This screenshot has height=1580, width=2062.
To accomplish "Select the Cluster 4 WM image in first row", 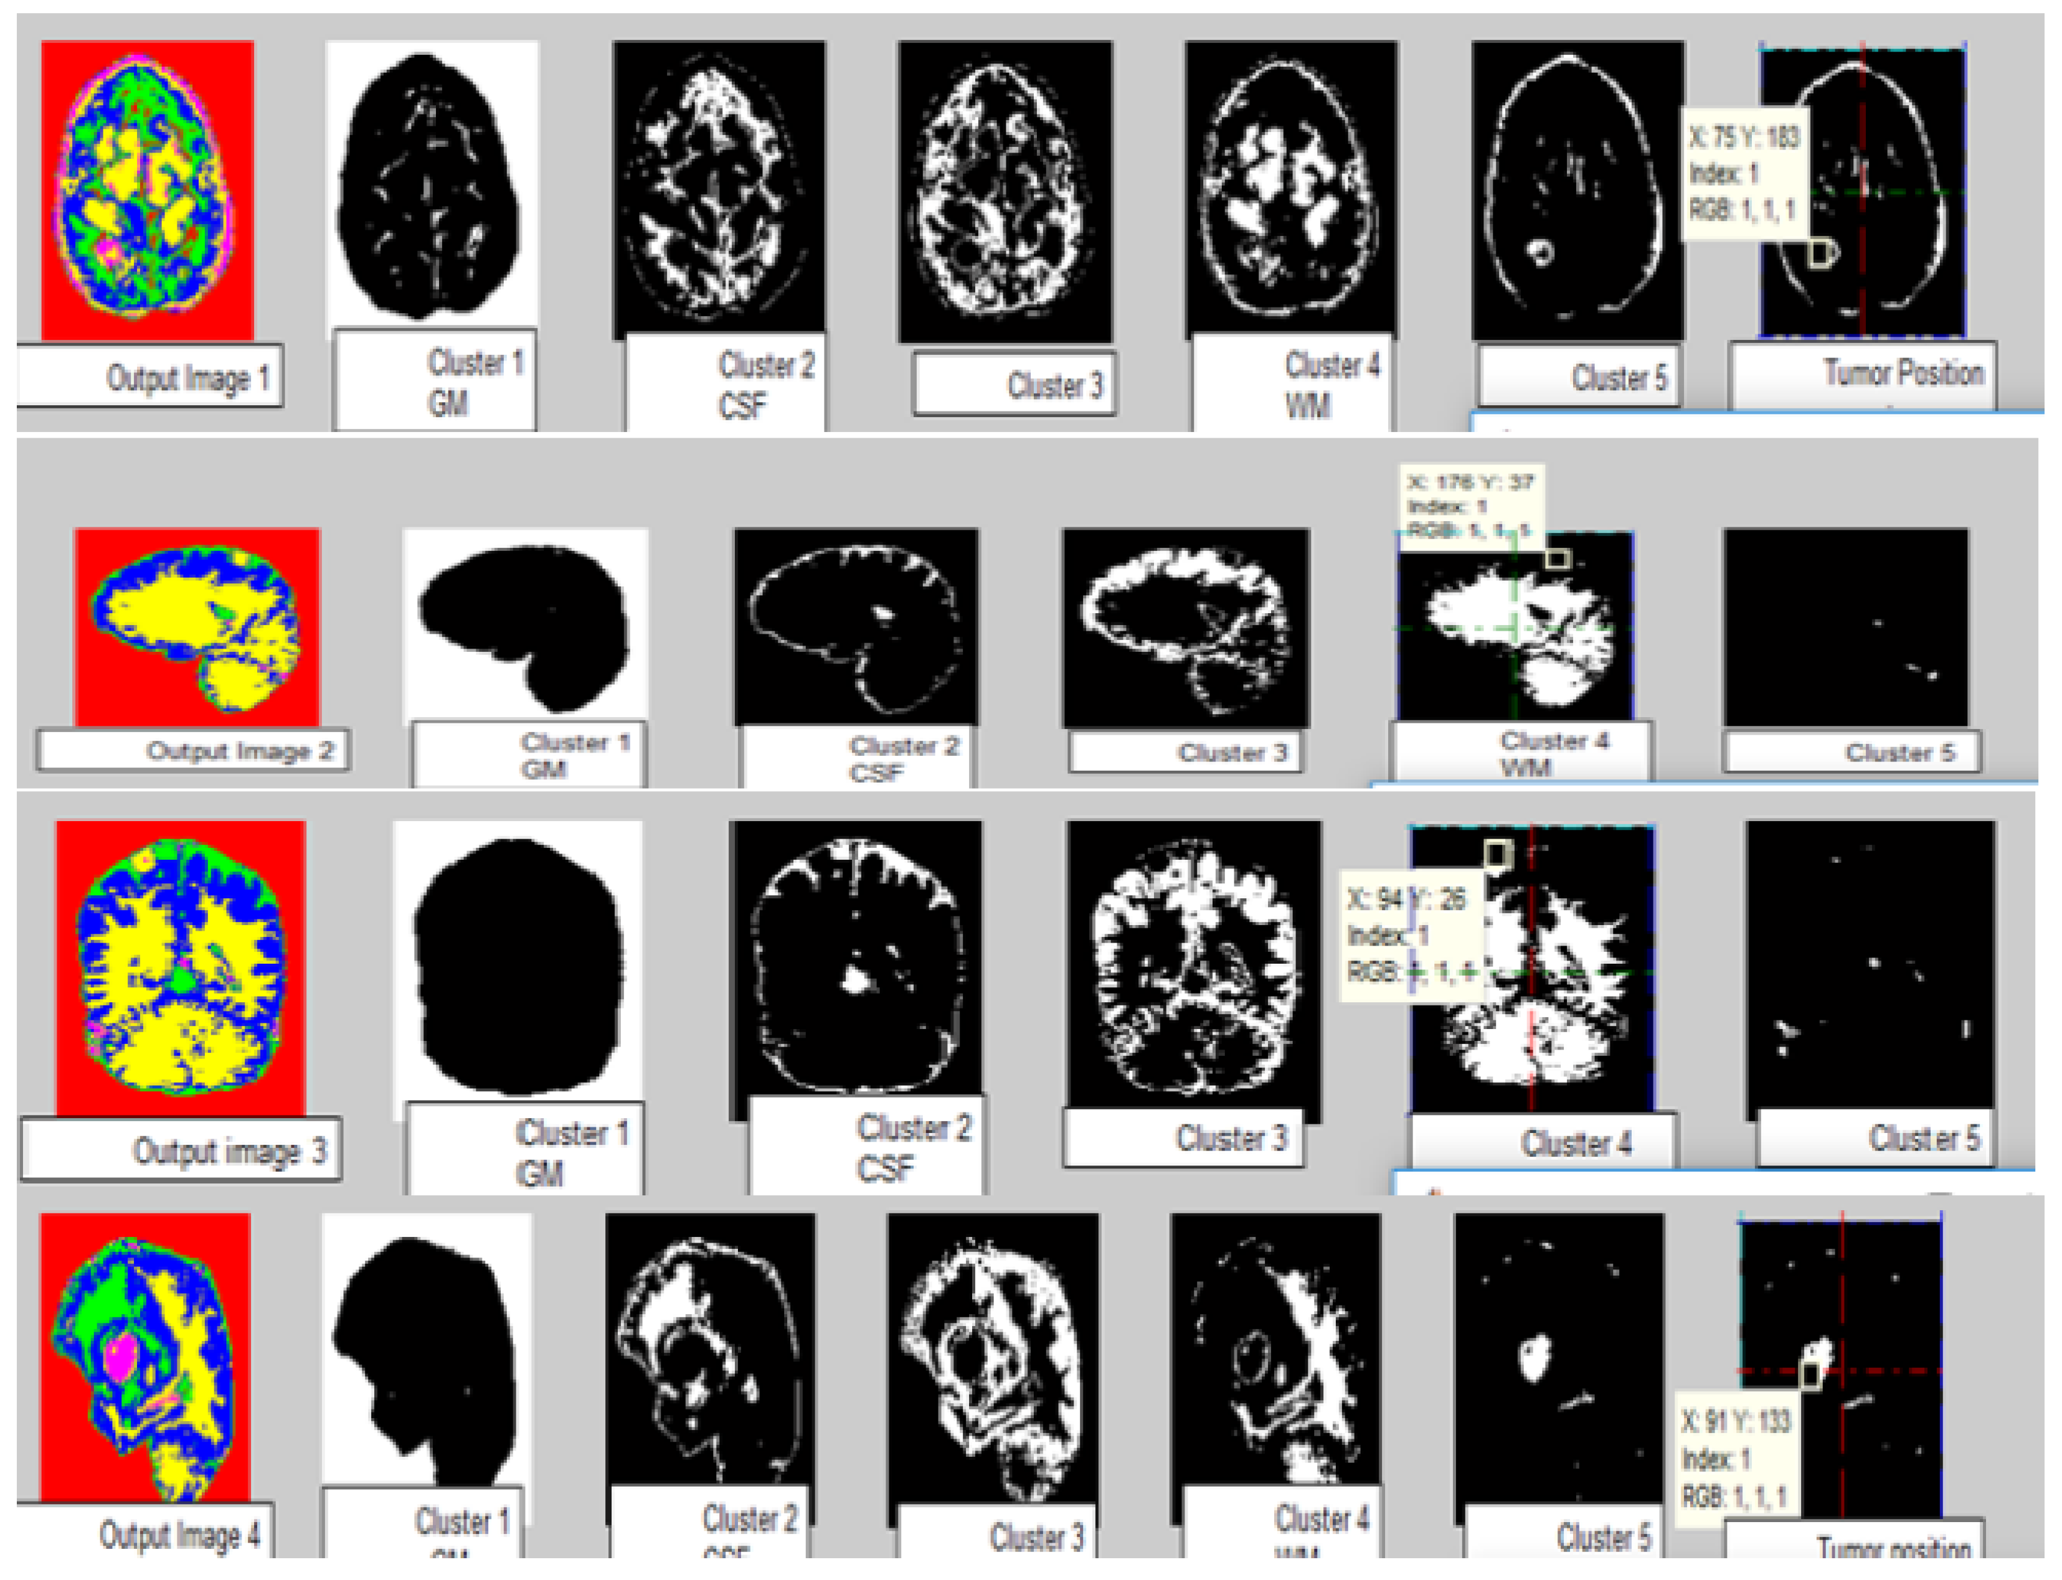I will (1290, 189).
